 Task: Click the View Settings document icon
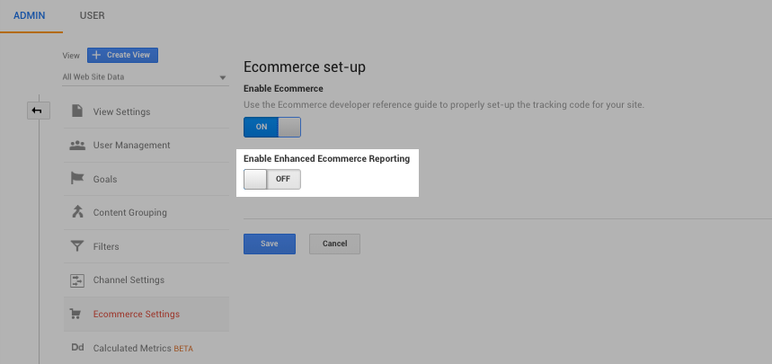[x=77, y=111]
